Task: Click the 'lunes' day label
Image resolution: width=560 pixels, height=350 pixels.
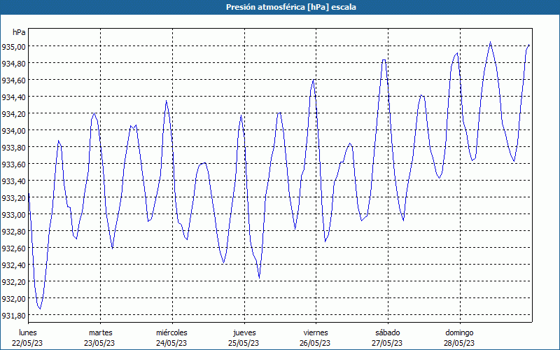Action: coord(28,332)
